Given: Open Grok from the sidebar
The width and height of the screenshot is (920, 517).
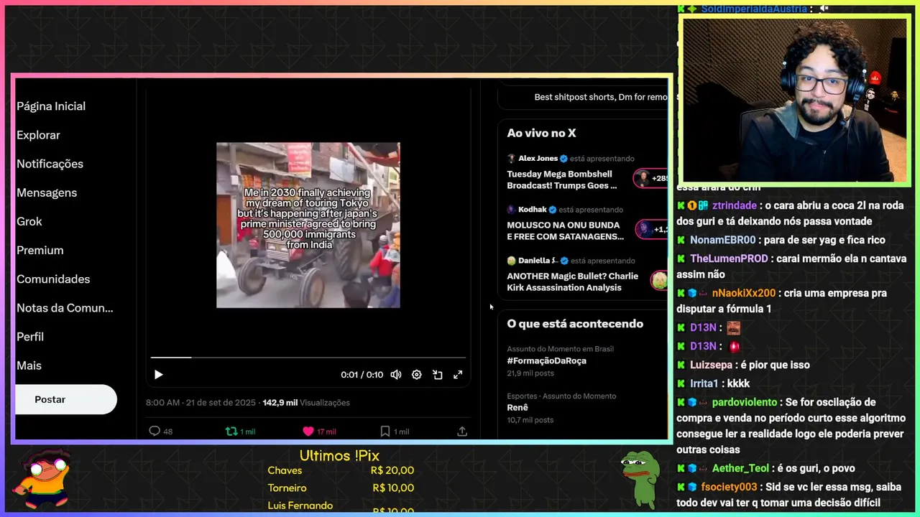Looking at the screenshot, I should 29,221.
